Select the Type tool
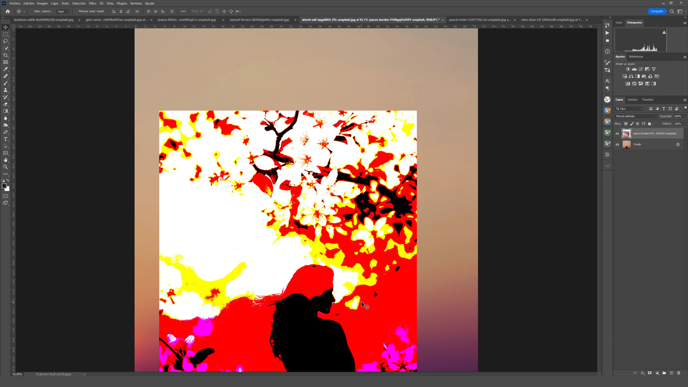 click(x=5, y=138)
